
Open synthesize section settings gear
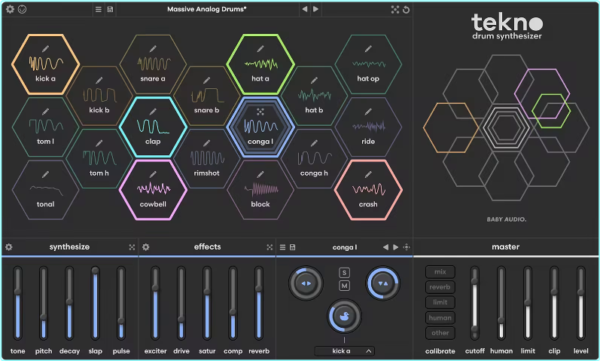[9, 247]
